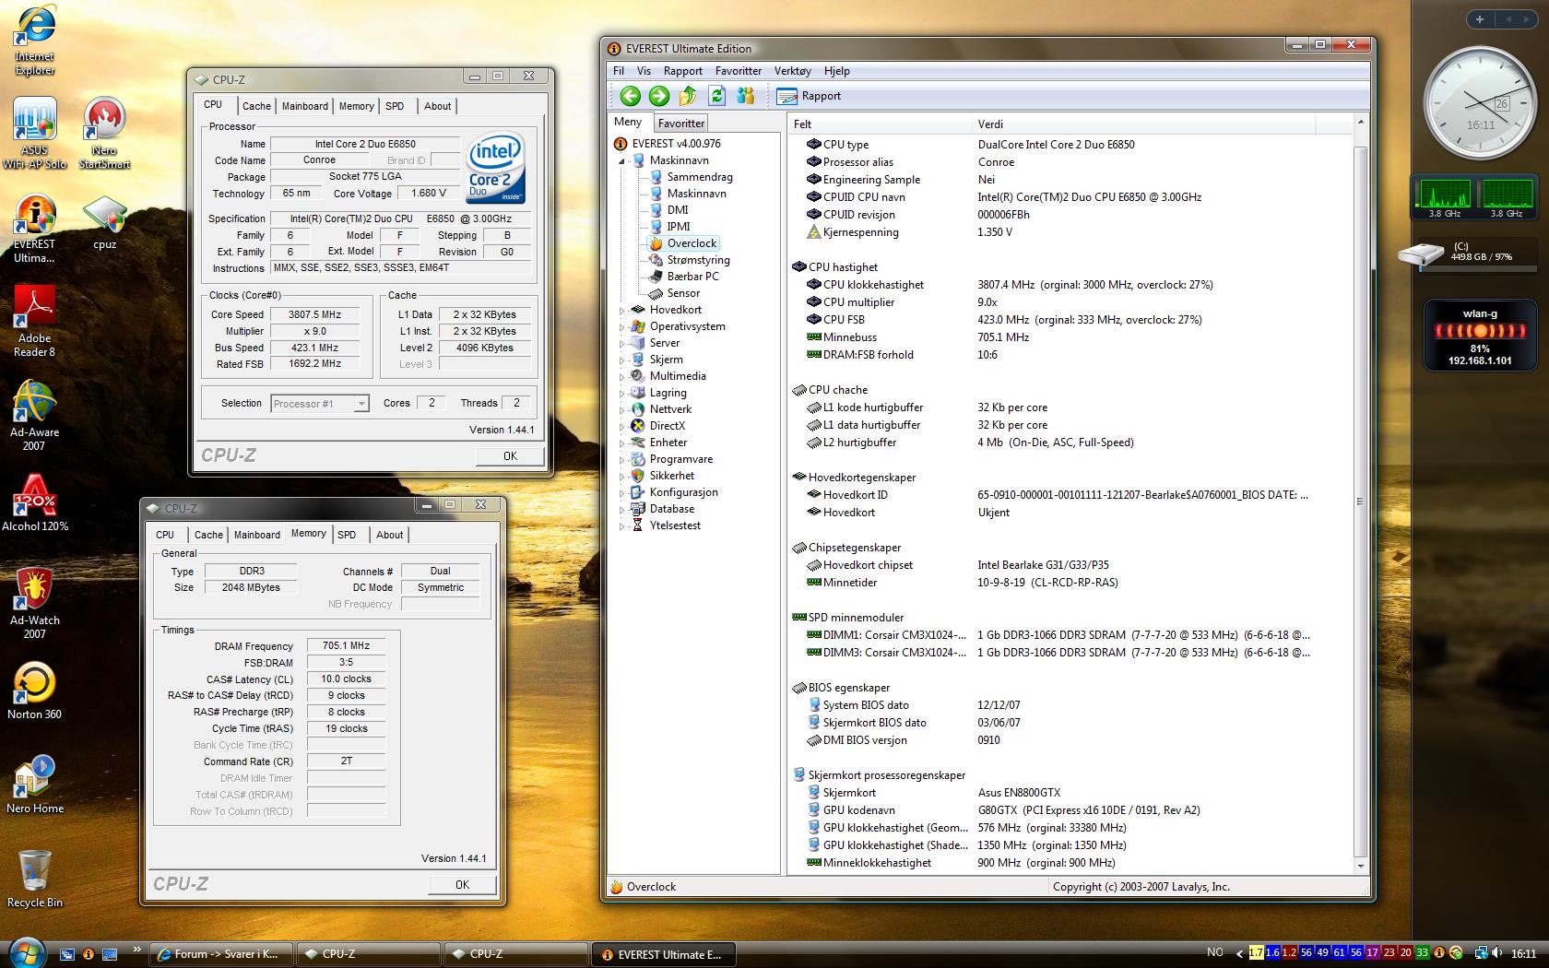
Task: Click the wlan-g network gadget
Action: [1480, 334]
